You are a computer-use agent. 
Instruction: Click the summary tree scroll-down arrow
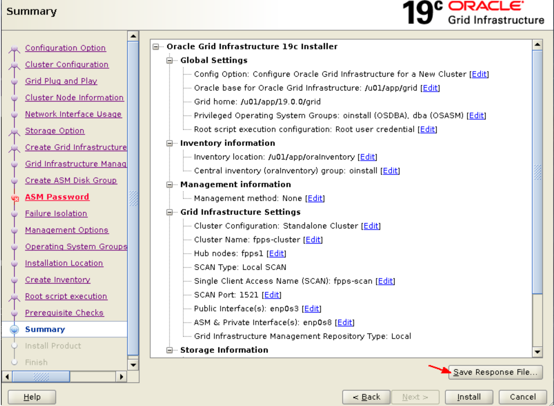click(537, 352)
